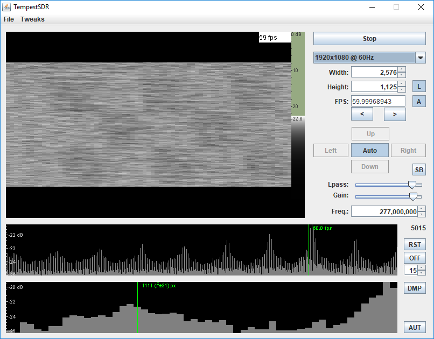Open the File menu
434x339 pixels.
pos(9,19)
